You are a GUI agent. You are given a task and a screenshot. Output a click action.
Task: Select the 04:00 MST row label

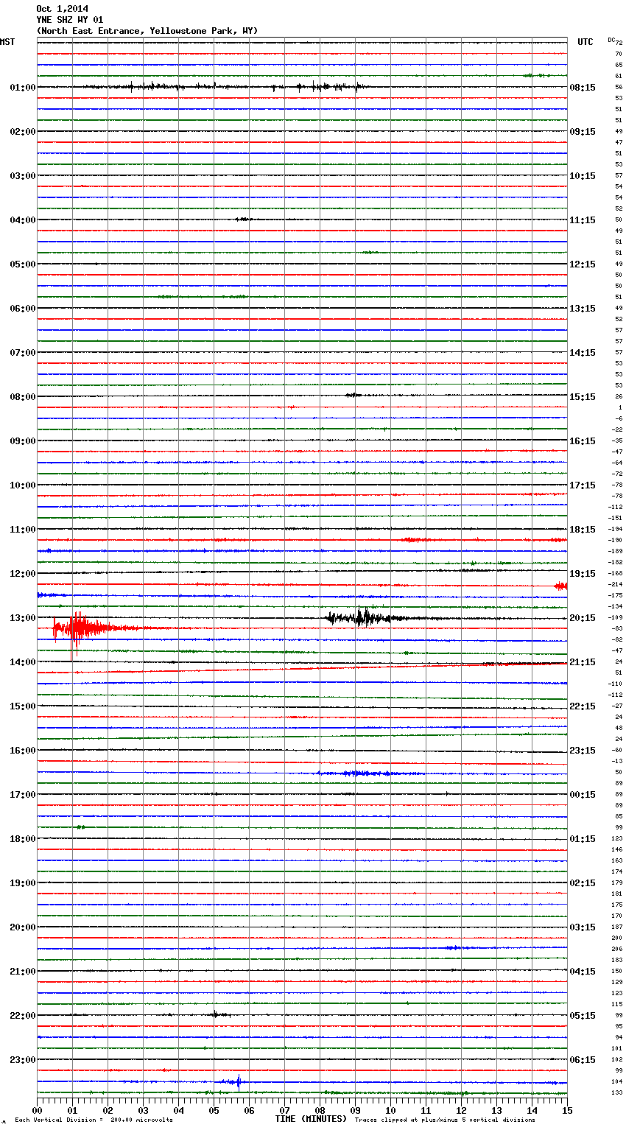[23, 220]
